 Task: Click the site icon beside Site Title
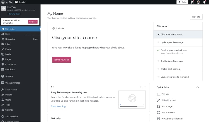(4, 9)
